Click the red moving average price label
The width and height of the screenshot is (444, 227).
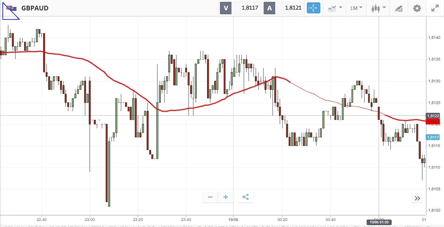(433, 122)
